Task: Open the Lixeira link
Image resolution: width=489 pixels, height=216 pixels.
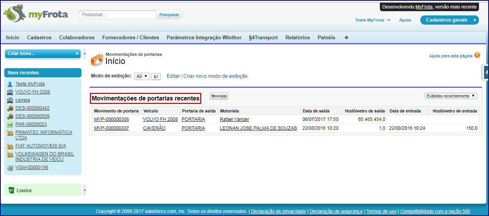Action: (x=24, y=190)
